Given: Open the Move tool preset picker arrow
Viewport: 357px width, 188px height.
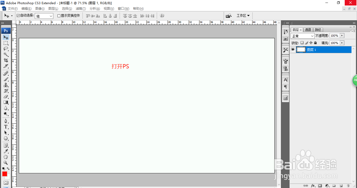Looking at the screenshot, I should pos(12,16).
